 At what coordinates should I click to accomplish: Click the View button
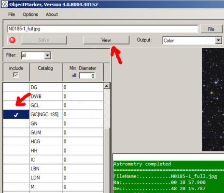coord(106,40)
